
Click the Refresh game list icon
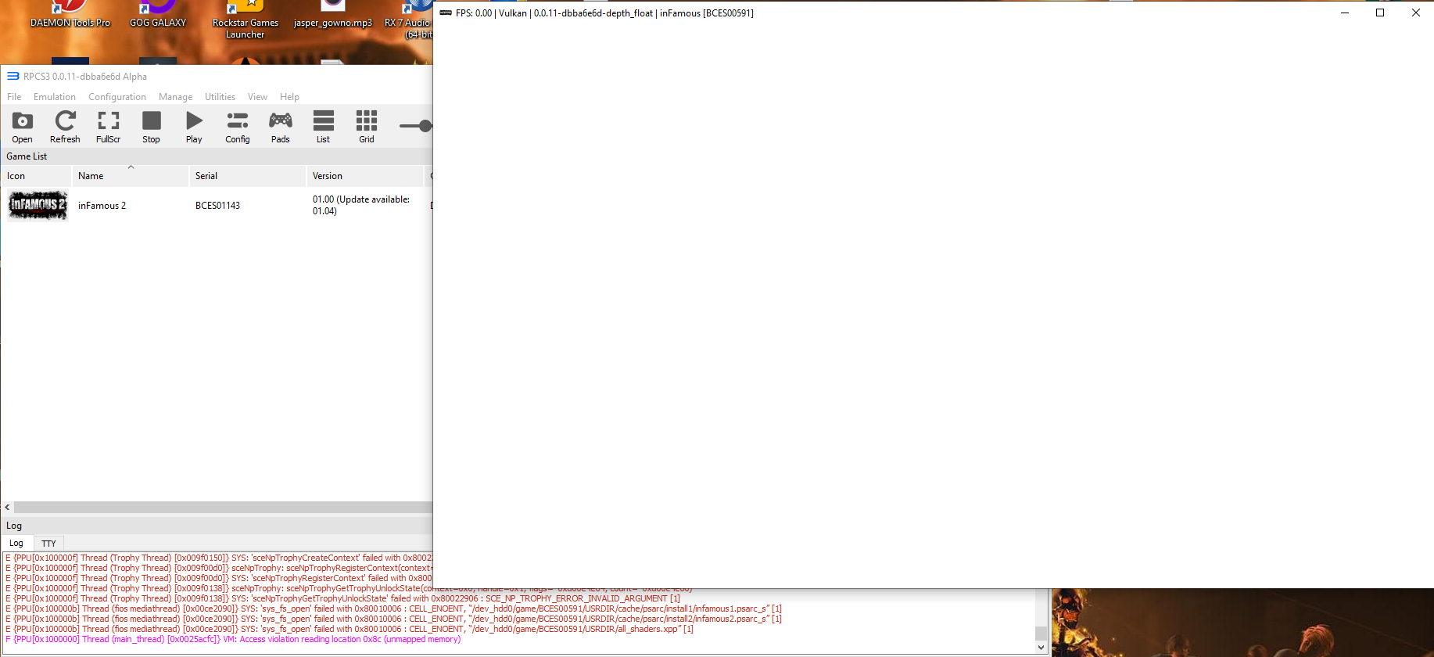pos(65,127)
